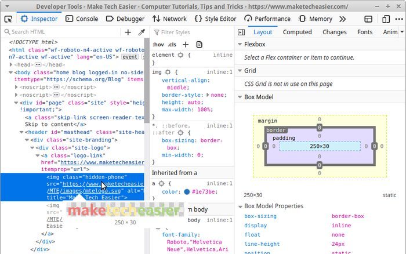Toggle the three-pane inspector sidebar button
Screen dimensions: 406x254
click(x=241, y=32)
